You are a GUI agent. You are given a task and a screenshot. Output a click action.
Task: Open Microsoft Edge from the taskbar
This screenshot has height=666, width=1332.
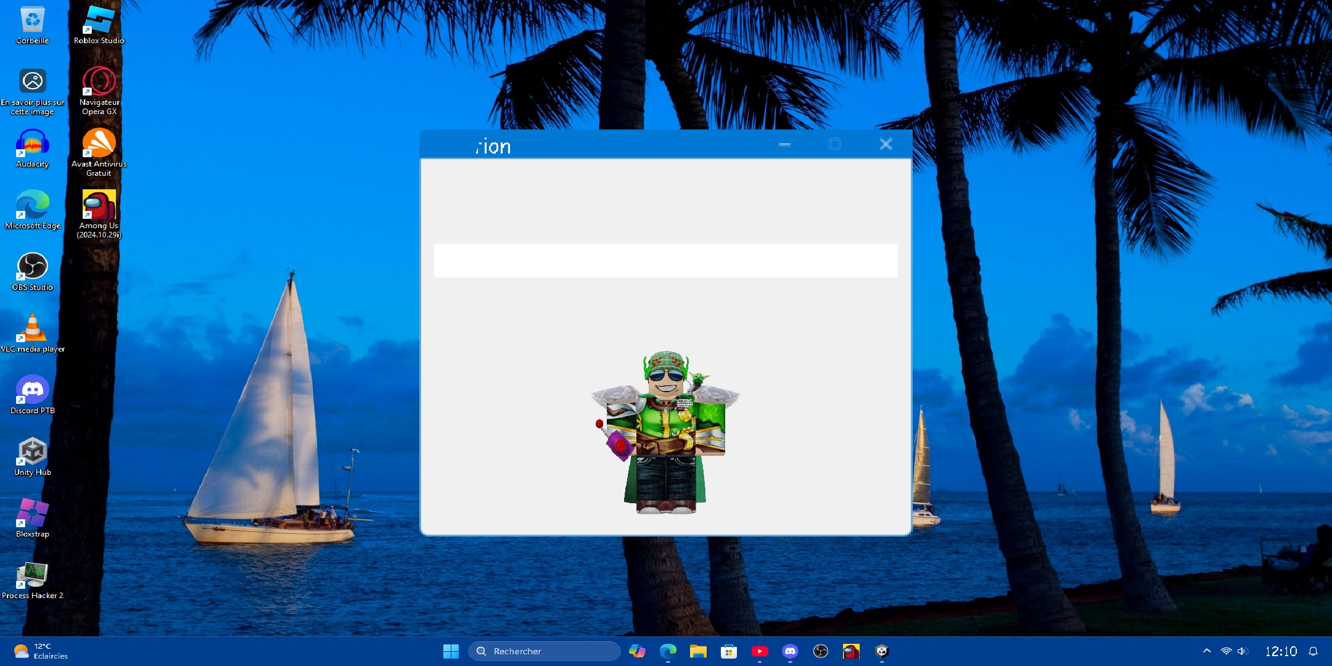point(668,651)
